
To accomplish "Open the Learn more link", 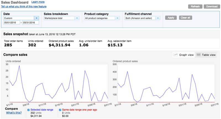I will pos(46,2).
